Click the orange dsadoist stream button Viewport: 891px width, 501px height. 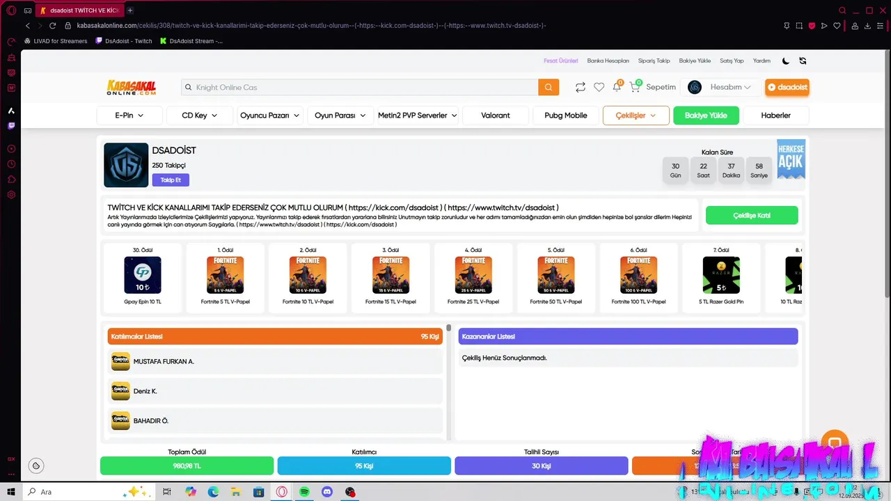click(787, 87)
